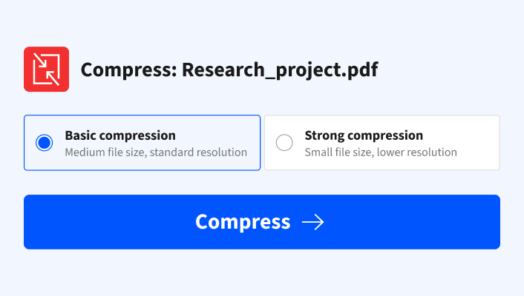Choose the Strong compression option card
Screen dimensions: 524x296
381,143
